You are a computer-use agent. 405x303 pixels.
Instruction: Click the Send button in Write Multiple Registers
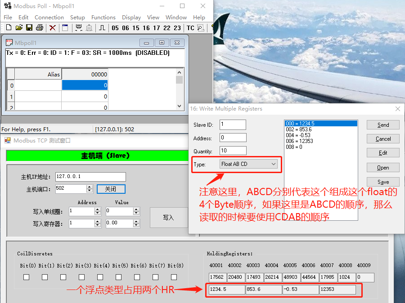point(383,125)
